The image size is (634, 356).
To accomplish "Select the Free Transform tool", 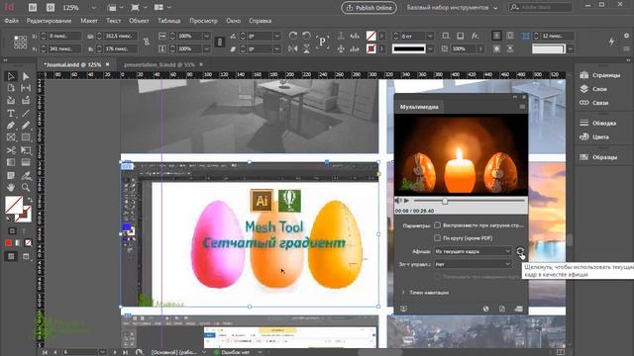I will (x=26, y=150).
